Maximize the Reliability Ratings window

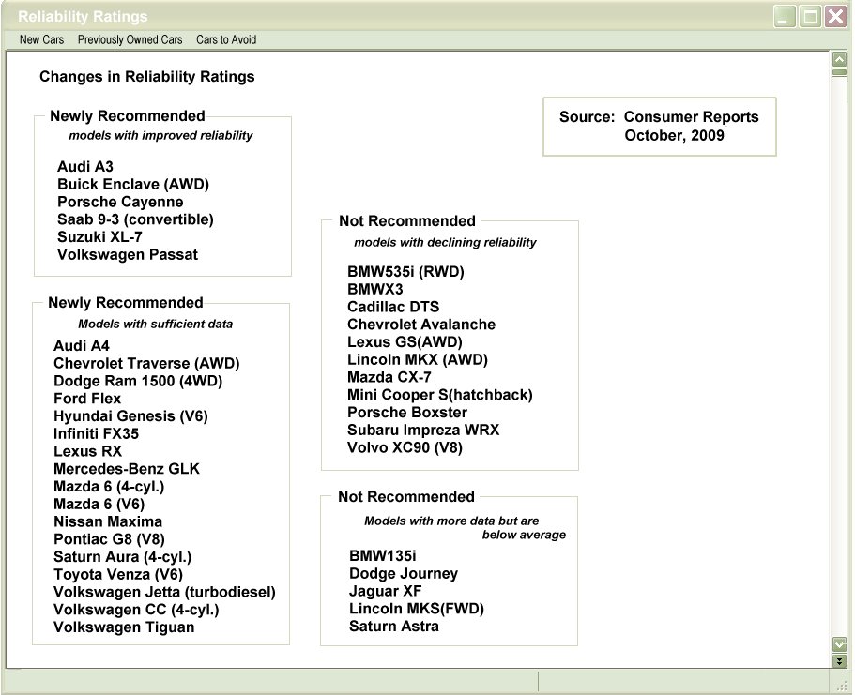[810, 17]
